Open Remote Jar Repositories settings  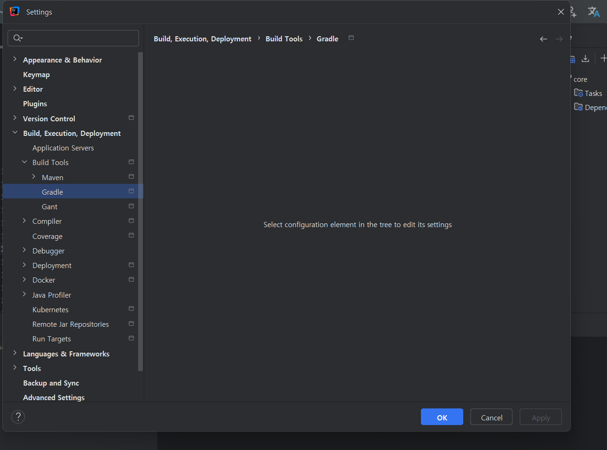coord(70,324)
